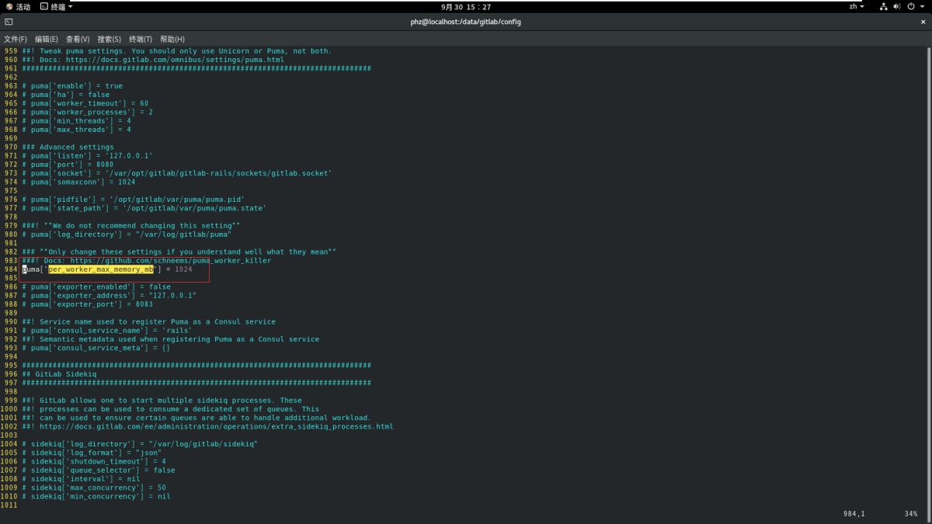Image resolution: width=932 pixels, height=524 pixels.
Task: Click the extra_sidekiq_processes.html docs URL
Action: tap(216, 426)
